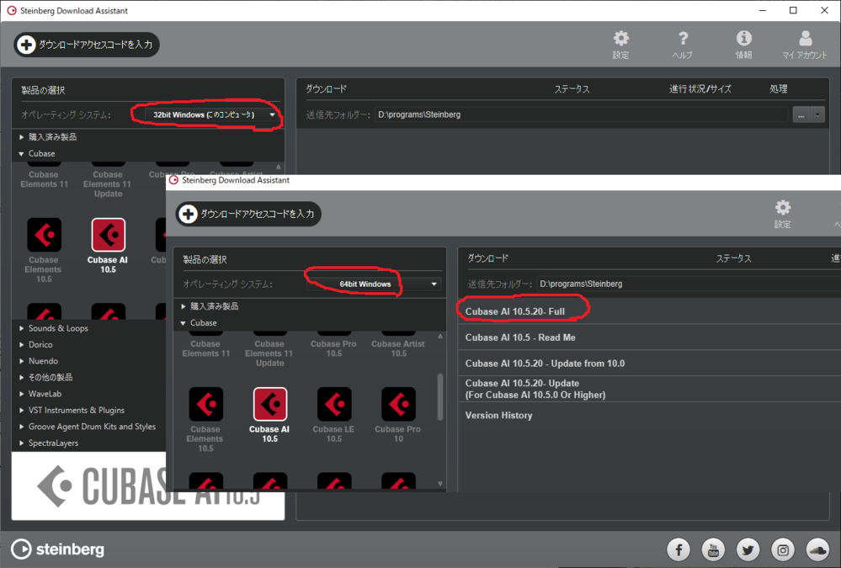Open the SoundCloud link icon
Viewport: 841px width, 568px height.
pyautogui.click(x=817, y=549)
